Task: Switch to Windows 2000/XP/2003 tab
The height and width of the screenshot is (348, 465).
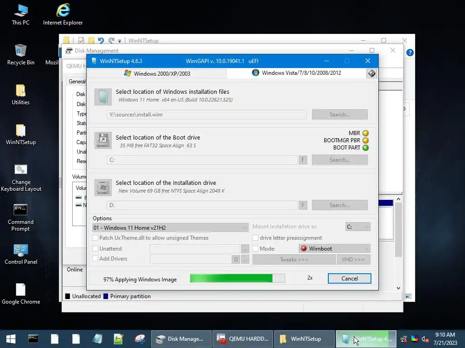Action: pos(157,73)
